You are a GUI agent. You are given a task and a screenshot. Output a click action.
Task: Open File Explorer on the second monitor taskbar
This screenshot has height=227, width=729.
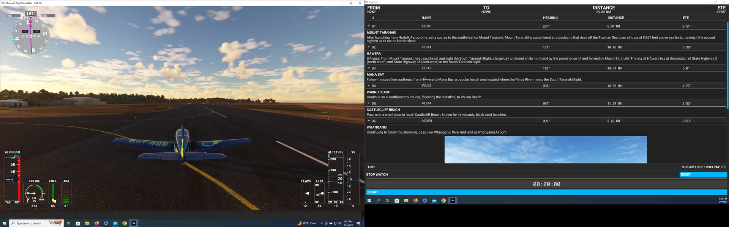click(406, 201)
